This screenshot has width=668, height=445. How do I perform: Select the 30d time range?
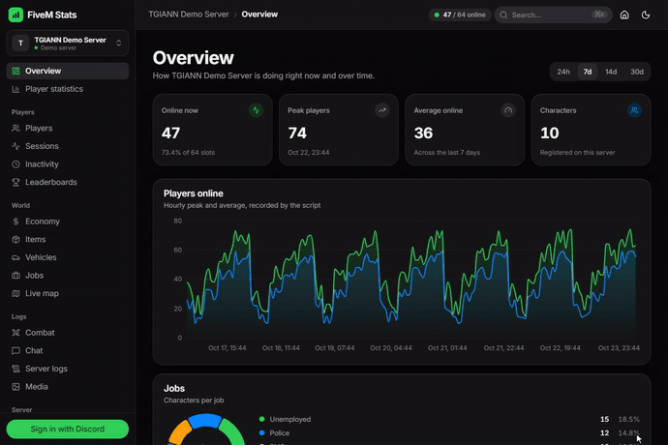coord(637,72)
